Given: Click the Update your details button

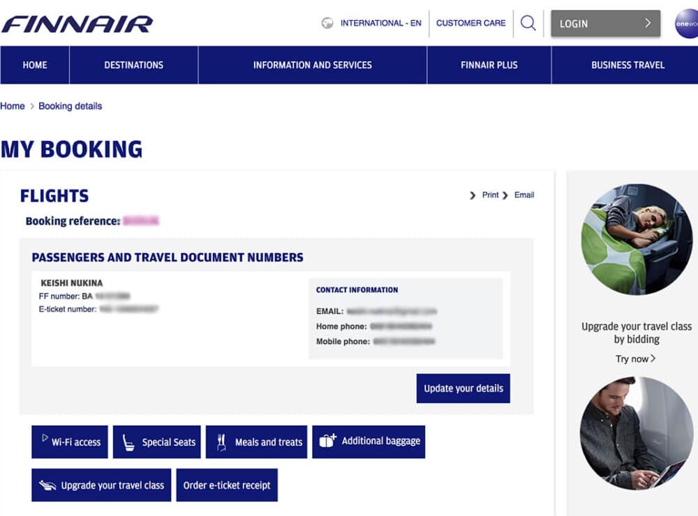Looking at the screenshot, I should click(x=463, y=388).
